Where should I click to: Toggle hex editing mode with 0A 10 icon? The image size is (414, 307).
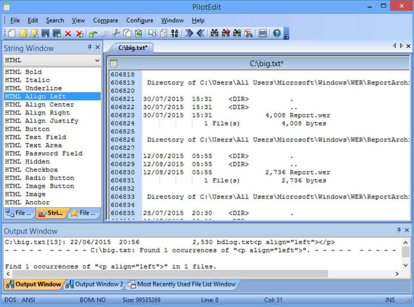tap(175, 33)
